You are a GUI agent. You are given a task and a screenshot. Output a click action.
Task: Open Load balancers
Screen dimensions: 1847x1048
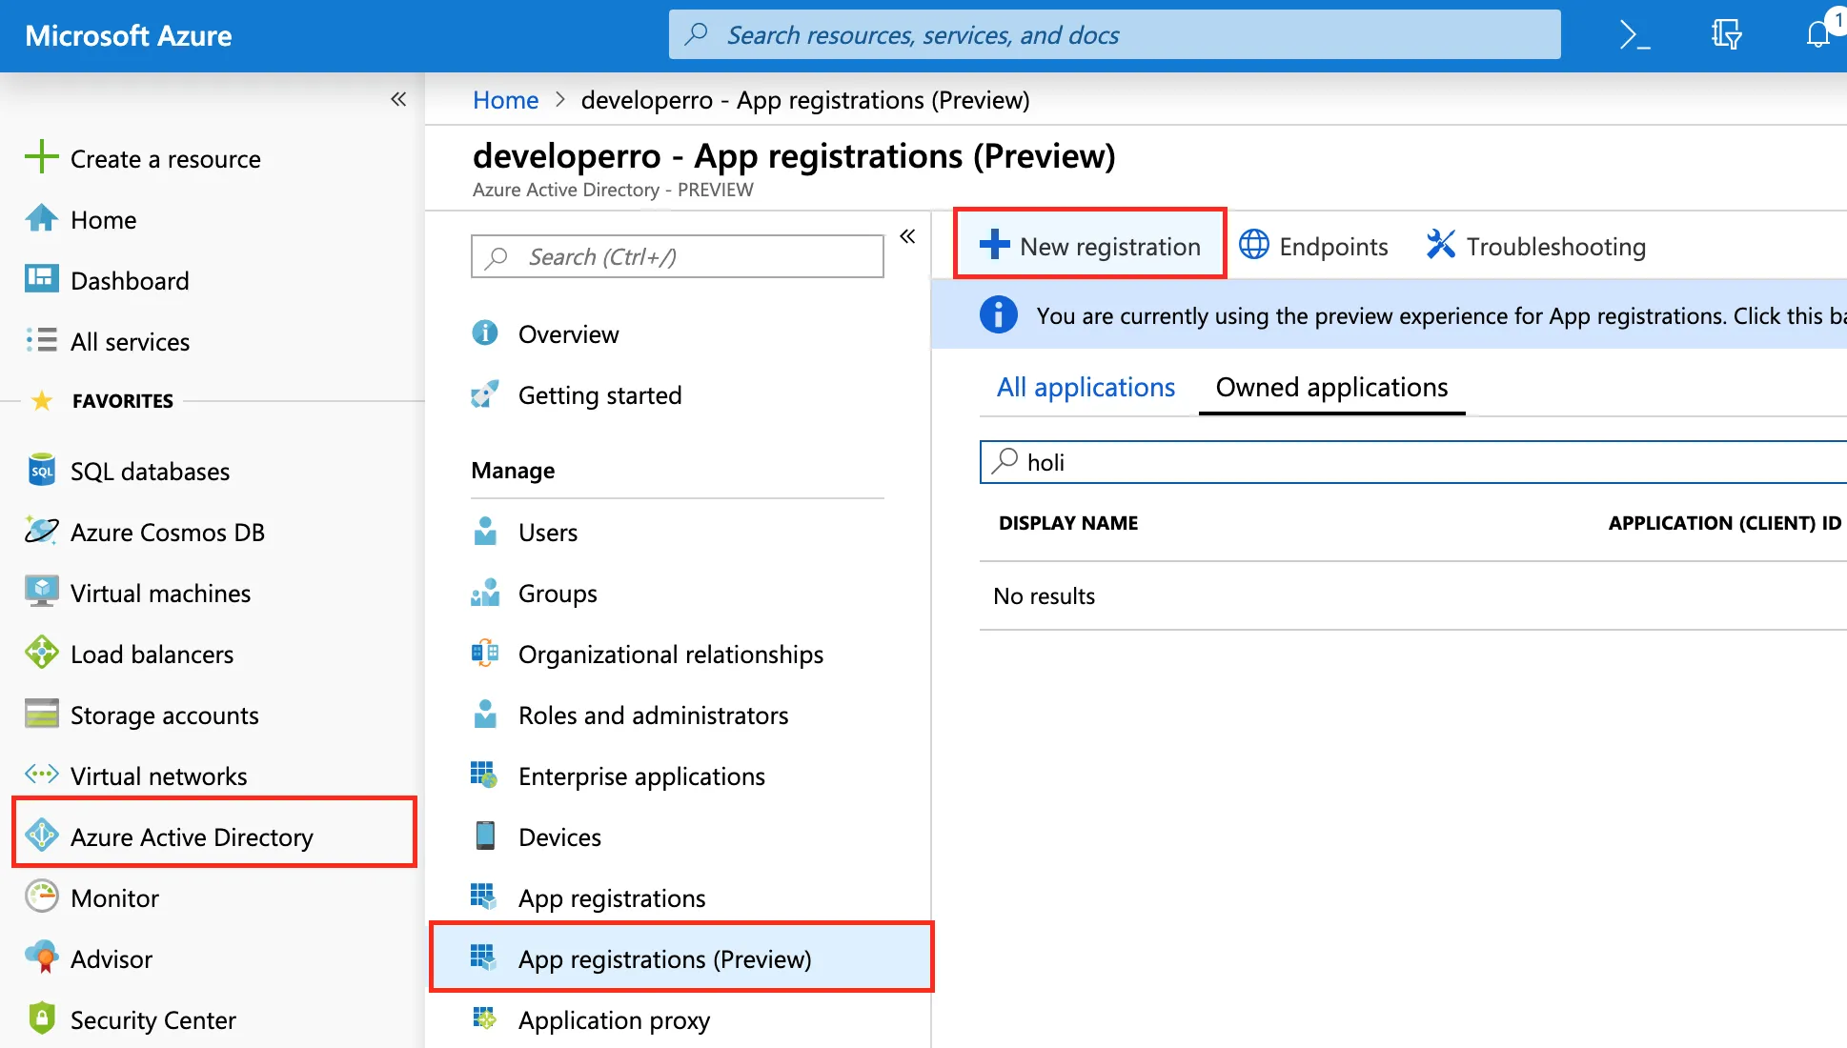(x=152, y=654)
